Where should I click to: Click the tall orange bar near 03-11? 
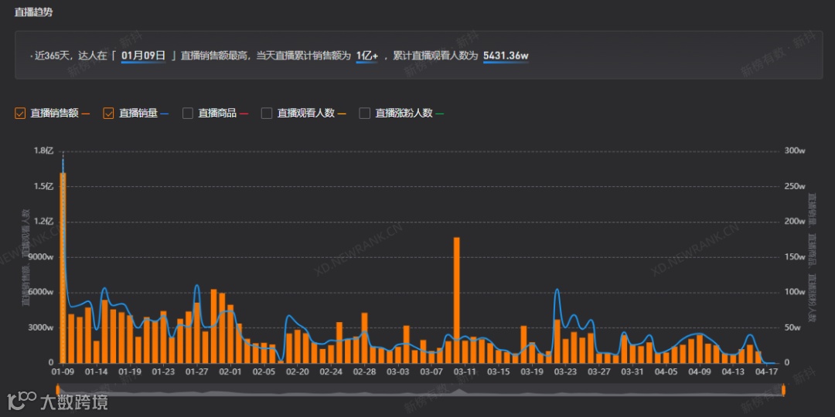point(456,300)
